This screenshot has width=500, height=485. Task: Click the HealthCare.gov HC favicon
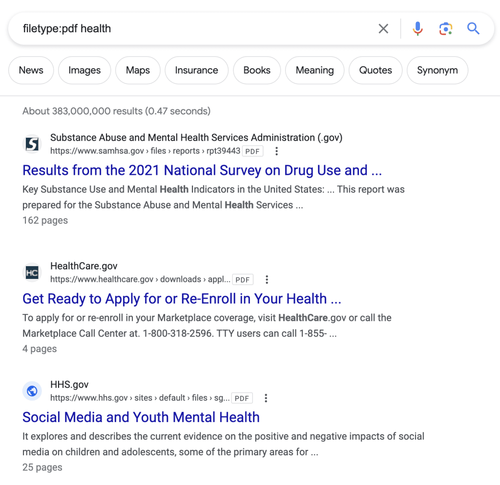32,273
